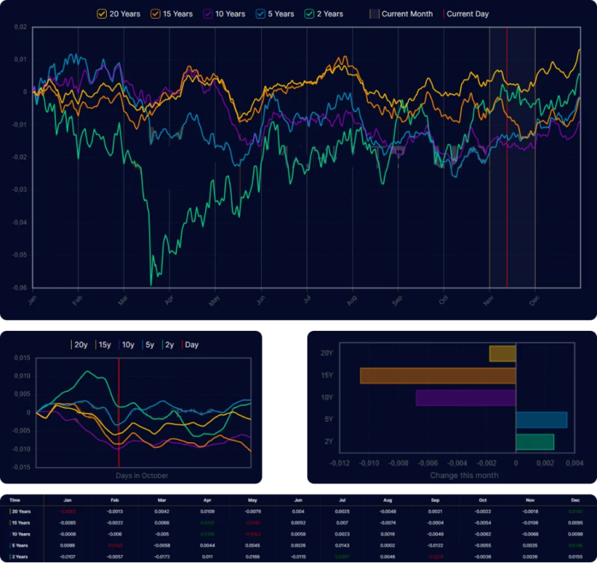Toggle the 10 Years series checkbox
The image size is (597, 563).
click(210, 13)
